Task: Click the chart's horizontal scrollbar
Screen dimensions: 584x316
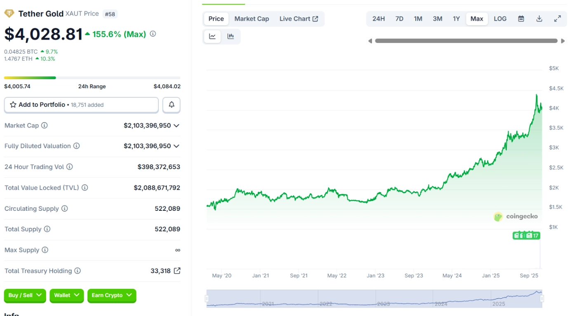Action: (466, 41)
